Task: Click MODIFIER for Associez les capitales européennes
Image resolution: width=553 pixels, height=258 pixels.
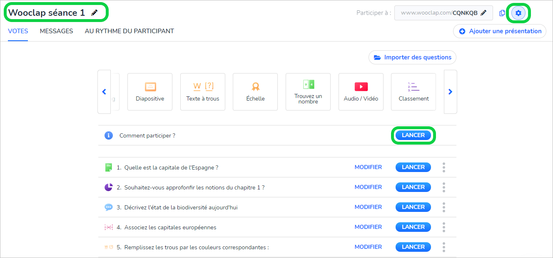Action: pos(368,227)
